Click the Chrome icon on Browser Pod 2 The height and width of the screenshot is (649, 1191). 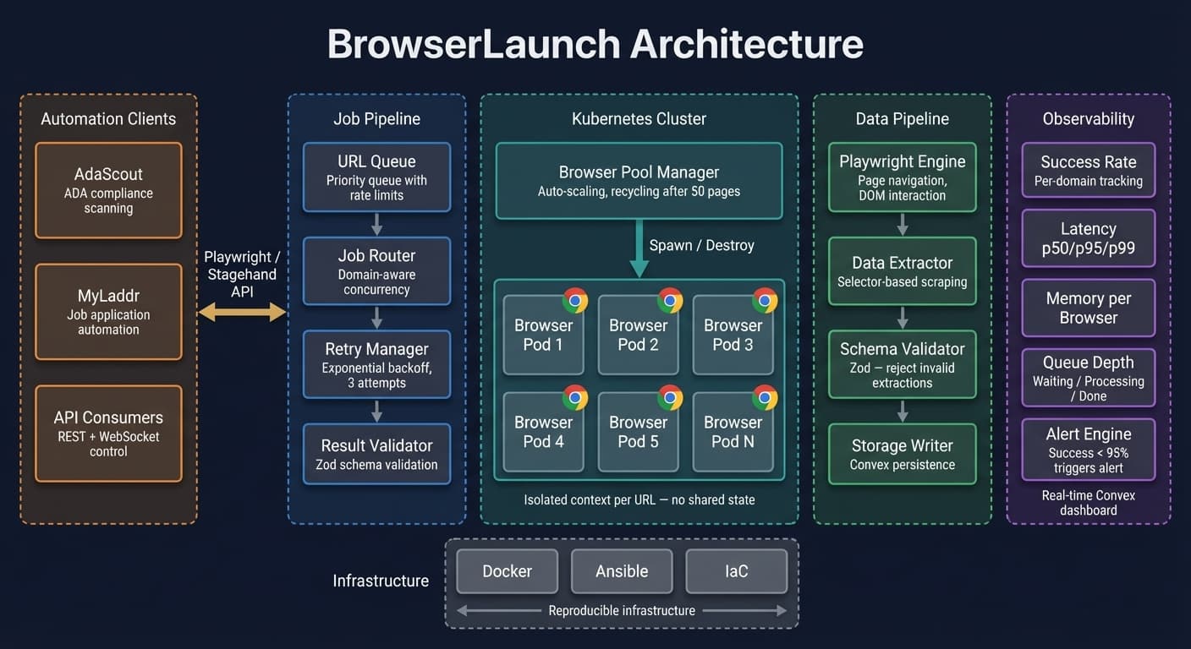click(x=670, y=299)
